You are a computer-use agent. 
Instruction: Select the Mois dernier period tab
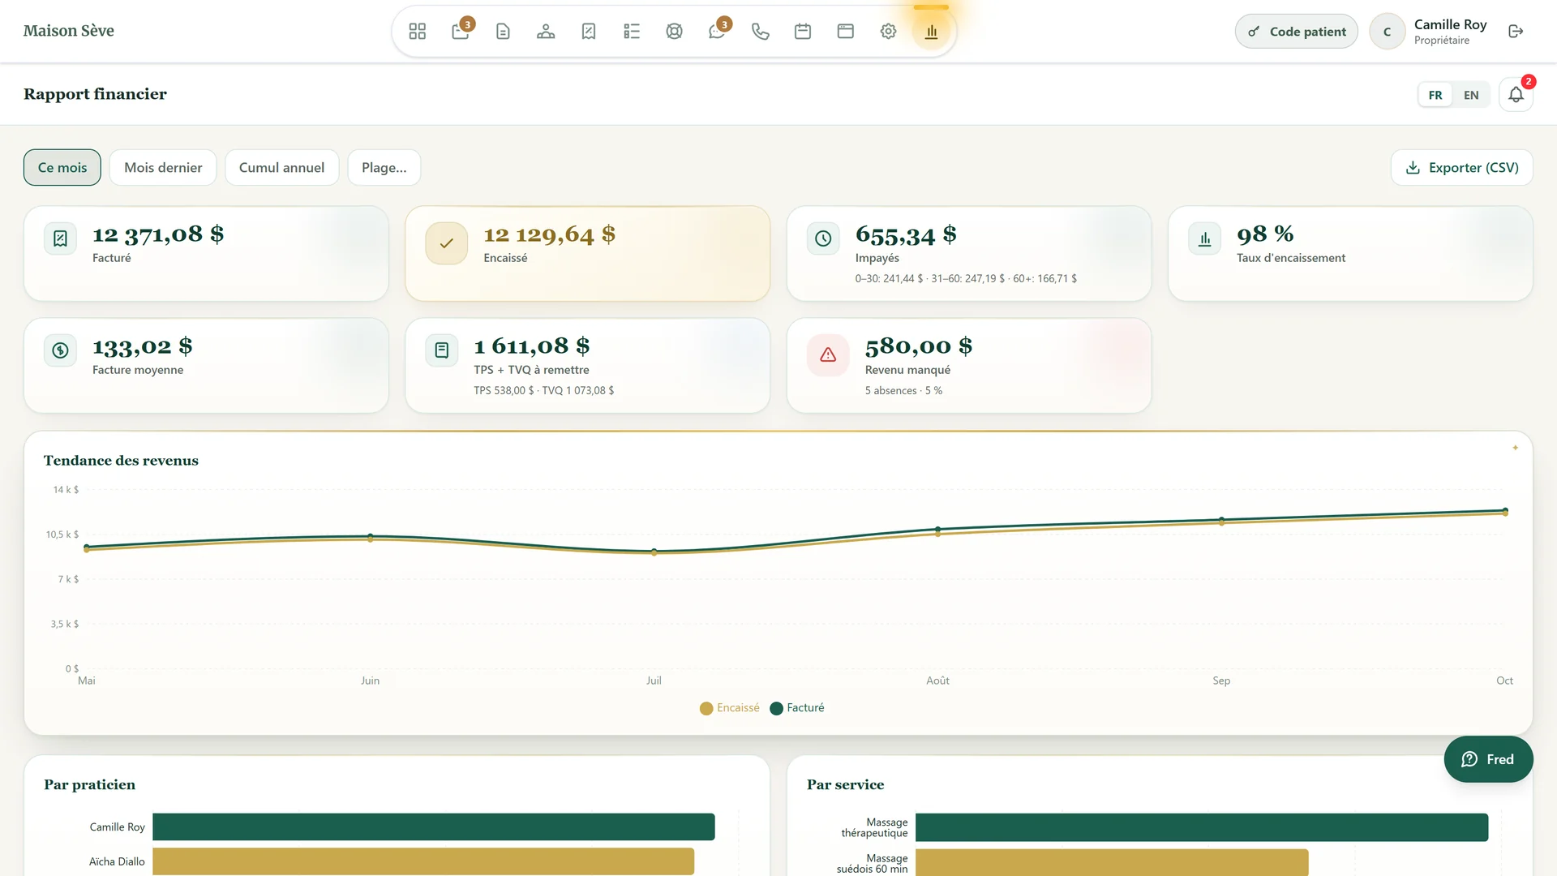pos(163,168)
